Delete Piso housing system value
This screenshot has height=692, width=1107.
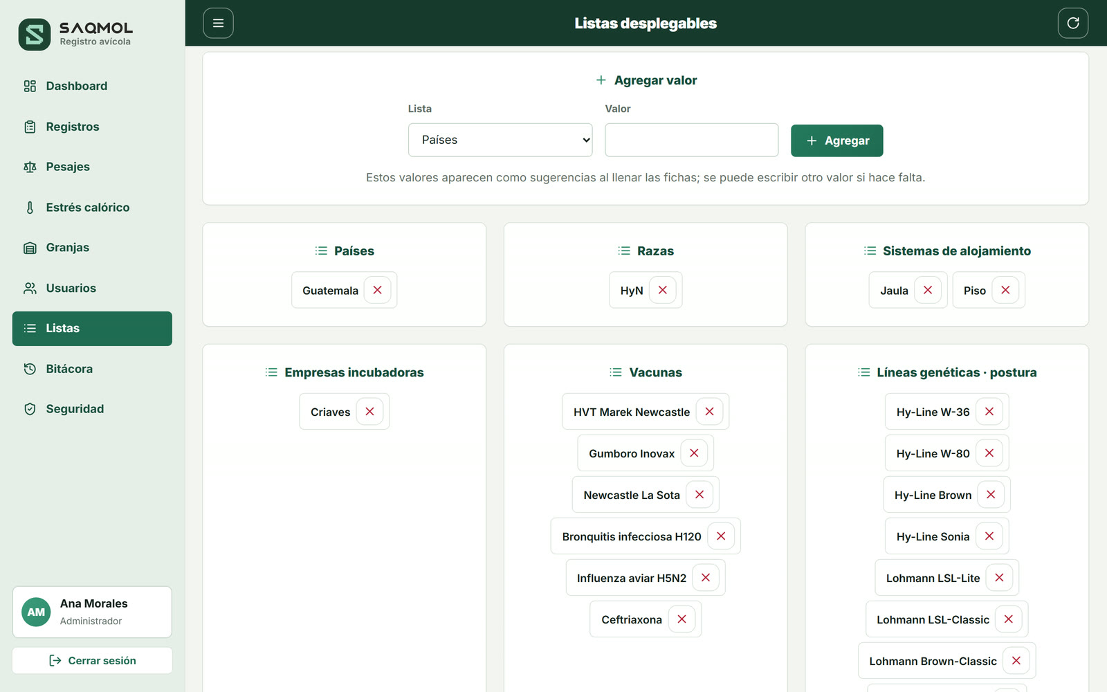(1005, 290)
